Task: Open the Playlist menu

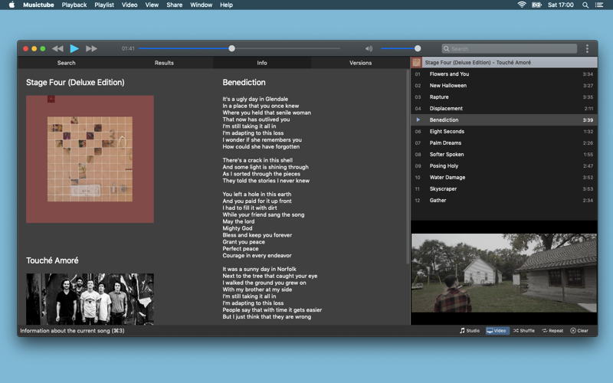Action: tap(104, 5)
